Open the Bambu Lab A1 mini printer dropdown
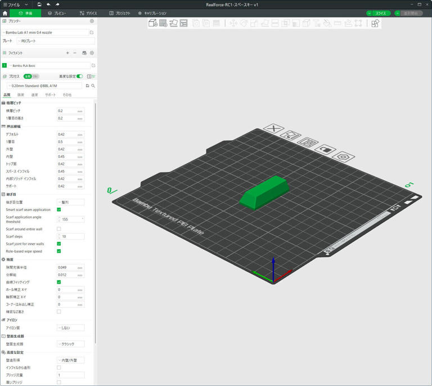This screenshot has height=386, width=432. click(45, 33)
